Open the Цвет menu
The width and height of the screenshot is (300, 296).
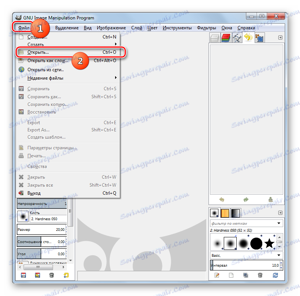tap(152, 28)
